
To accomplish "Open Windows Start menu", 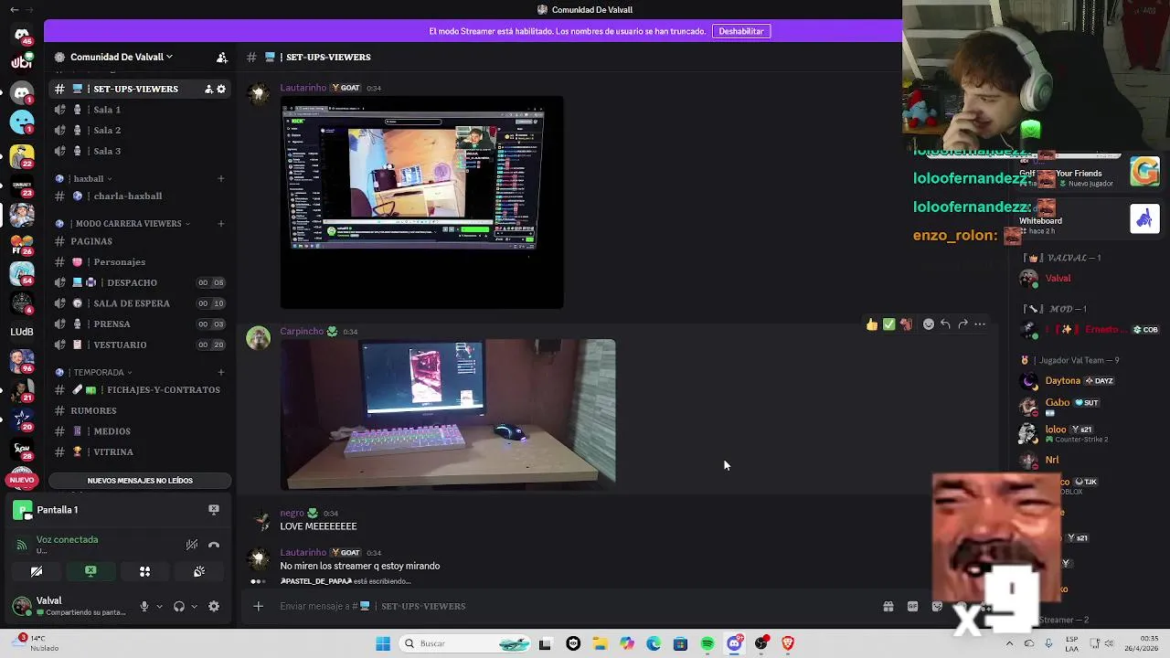I will point(383,643).
